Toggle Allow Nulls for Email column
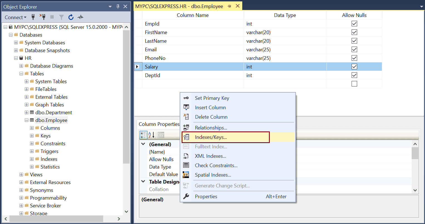 354,50
